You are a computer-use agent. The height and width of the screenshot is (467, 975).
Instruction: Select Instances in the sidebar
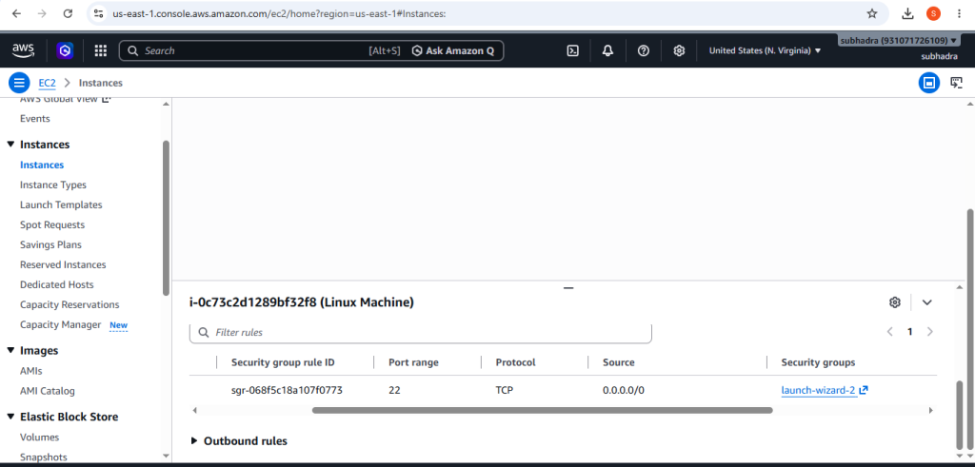(x=42, y=165)
